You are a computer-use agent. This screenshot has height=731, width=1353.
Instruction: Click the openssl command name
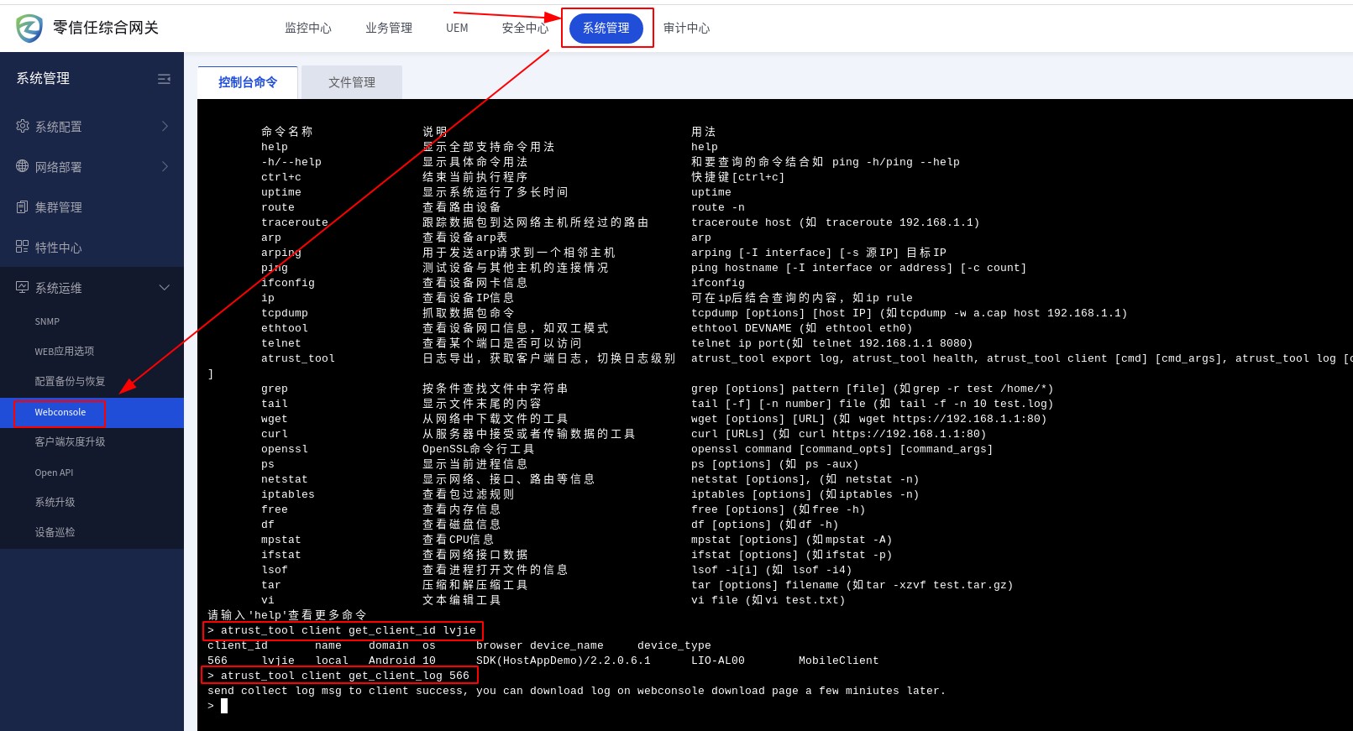tap(285, 449)
